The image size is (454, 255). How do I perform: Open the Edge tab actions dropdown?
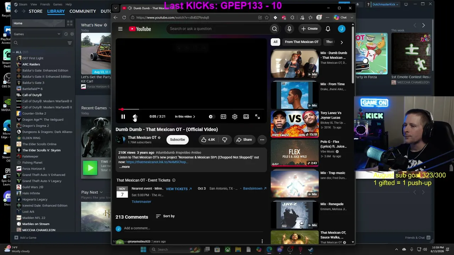pyautogui.click(x=115, y=8)
